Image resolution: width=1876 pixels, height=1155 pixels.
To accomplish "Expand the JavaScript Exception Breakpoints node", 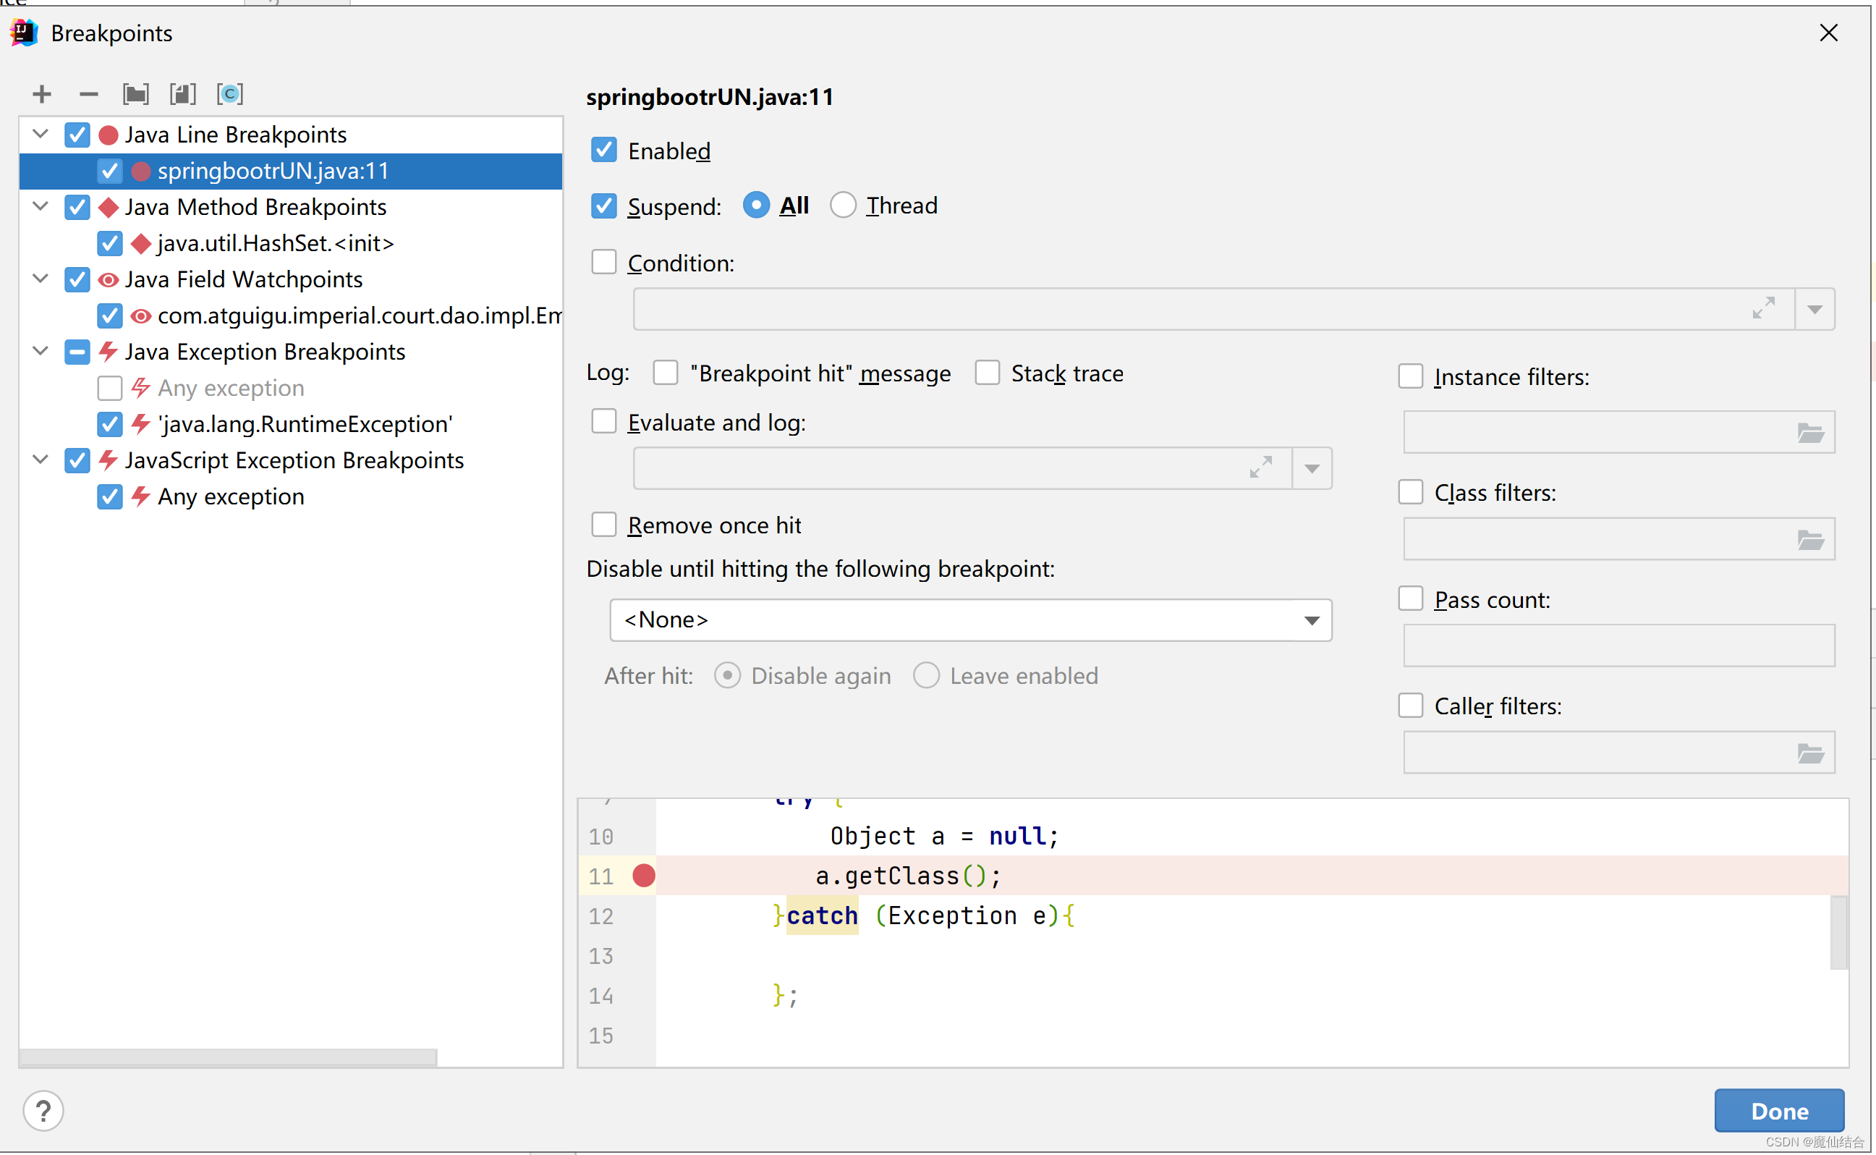I will tap(39, 460).
